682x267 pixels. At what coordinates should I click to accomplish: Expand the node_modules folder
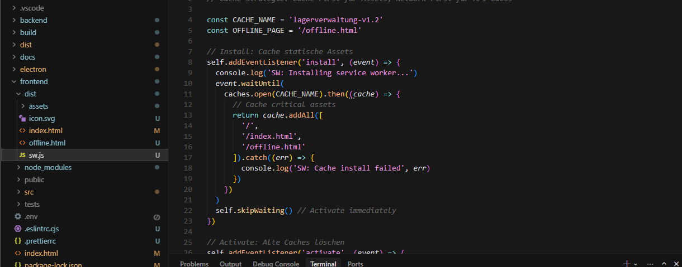click(18, 167)
